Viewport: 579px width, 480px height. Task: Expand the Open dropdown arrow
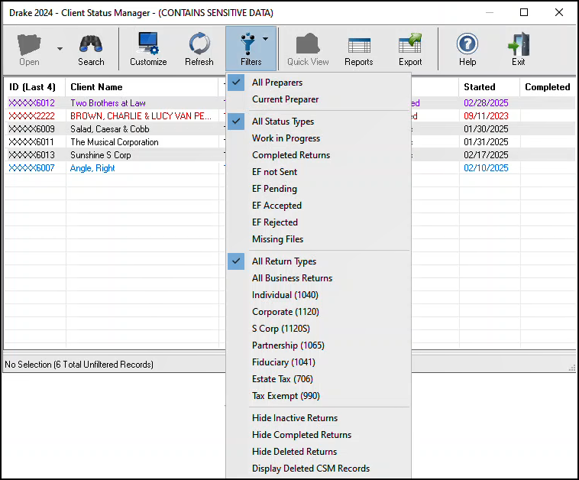coord(60,49)
